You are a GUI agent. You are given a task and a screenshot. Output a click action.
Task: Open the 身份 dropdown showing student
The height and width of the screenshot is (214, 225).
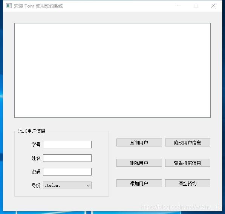click(x=67, y=185)
